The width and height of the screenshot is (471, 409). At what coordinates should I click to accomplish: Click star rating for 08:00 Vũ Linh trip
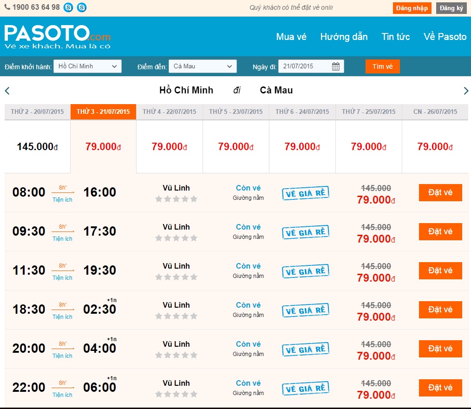pos(176,199)
